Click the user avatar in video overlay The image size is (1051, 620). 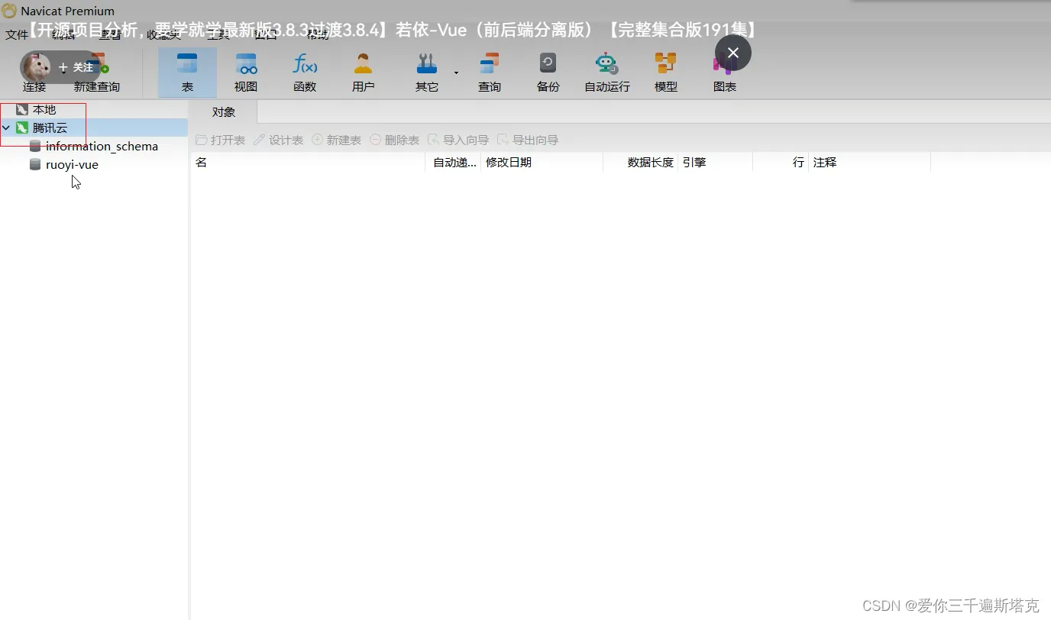coord(35,67)
